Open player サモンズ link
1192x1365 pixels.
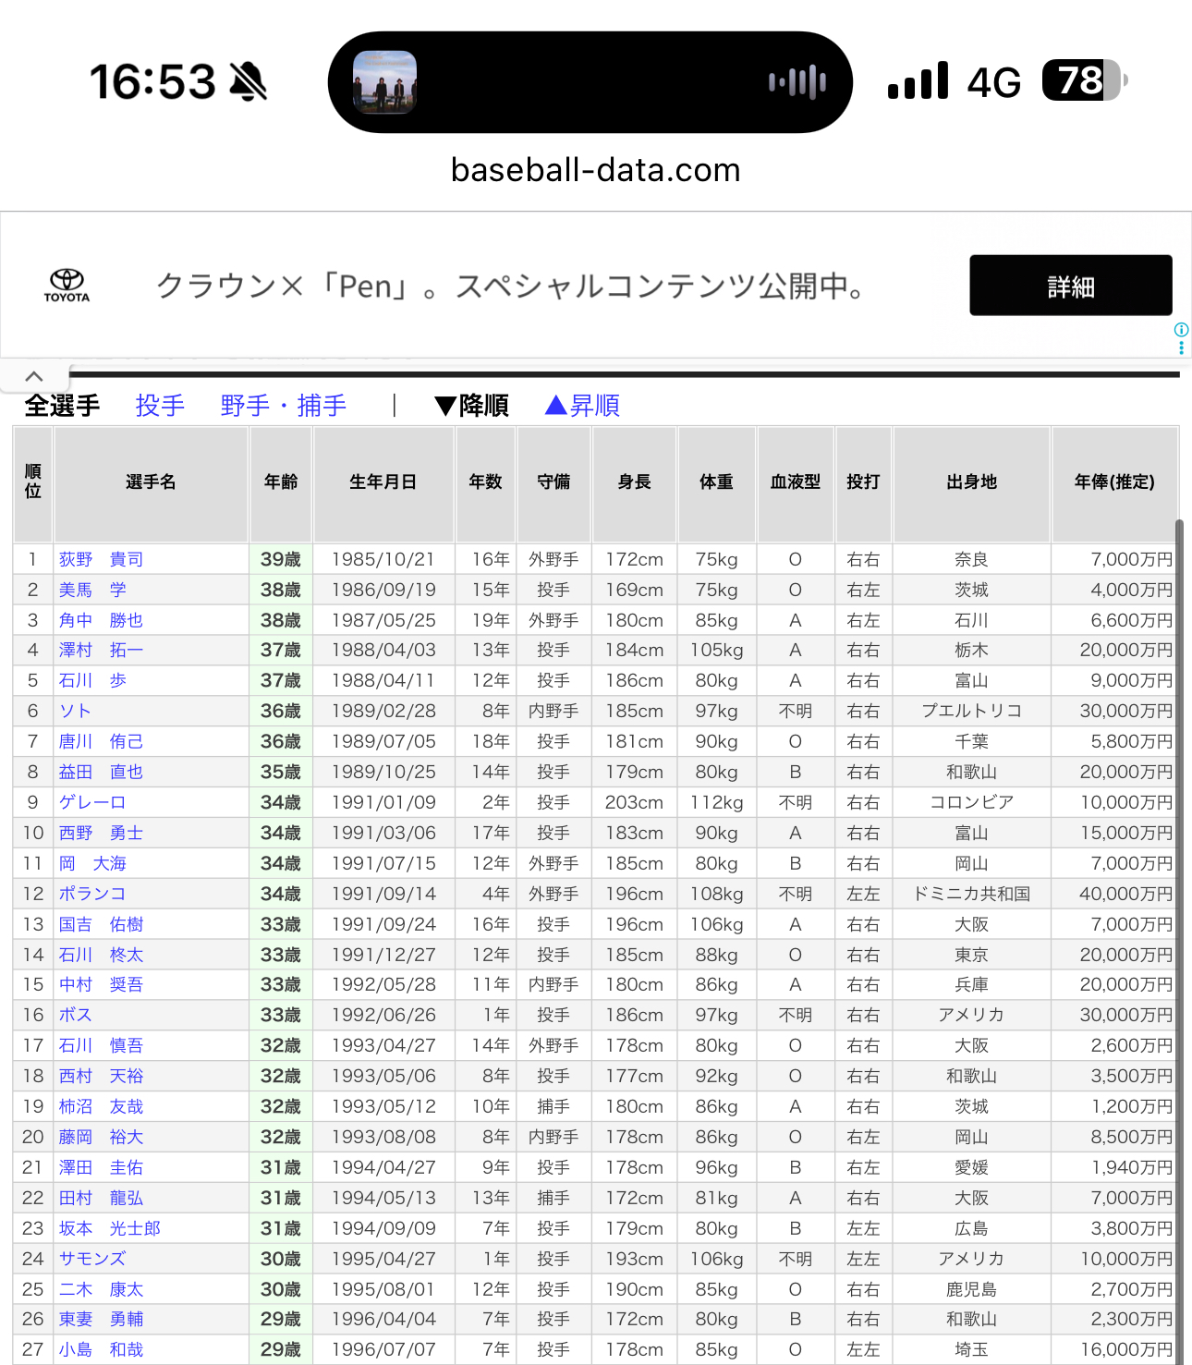[92, 1259]
